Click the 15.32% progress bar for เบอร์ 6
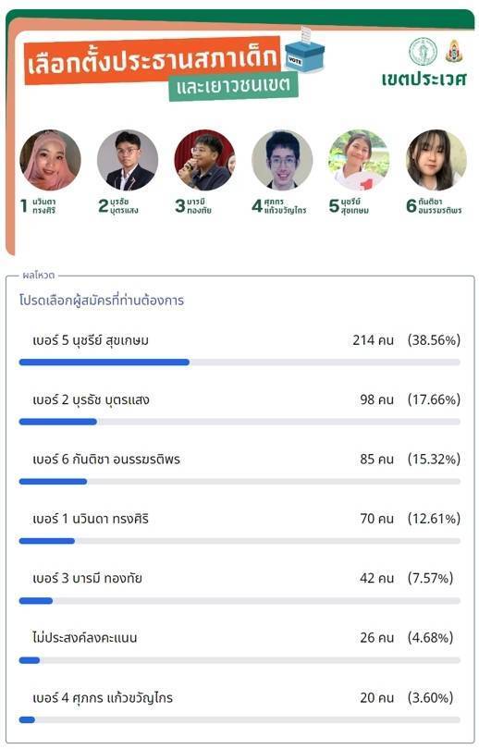The width and height of the screenshot is (479, 749). (239, 482)
